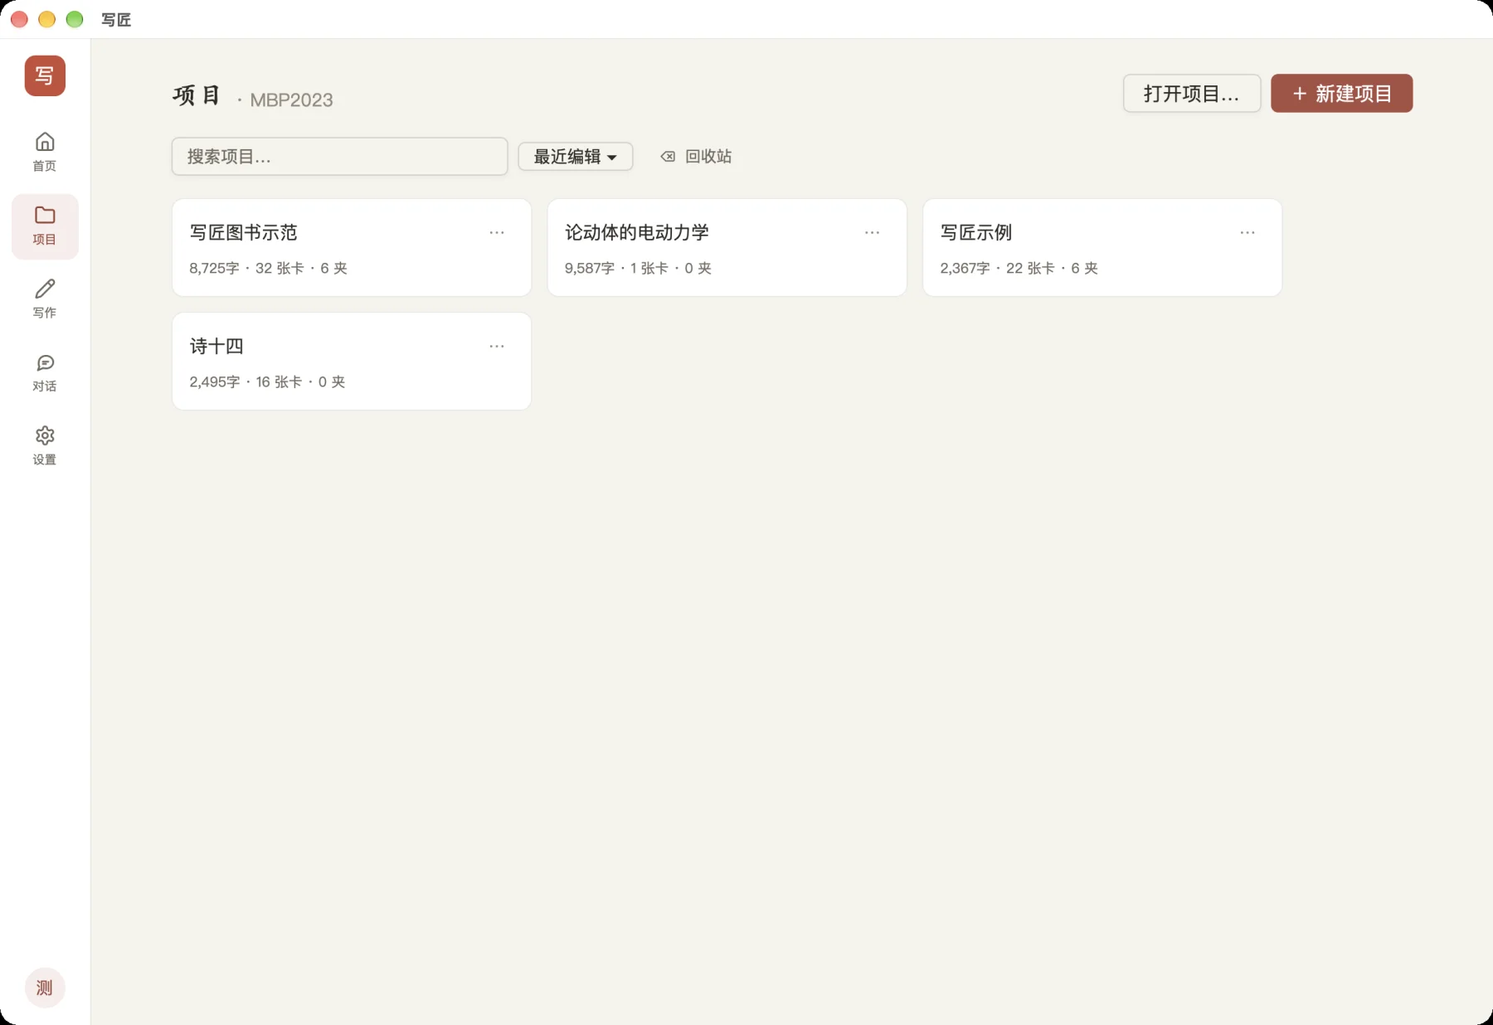The height and width of the screenshot is (1025, 1493).
Task: Click the 项目 page heading
Action: [197, 96]
